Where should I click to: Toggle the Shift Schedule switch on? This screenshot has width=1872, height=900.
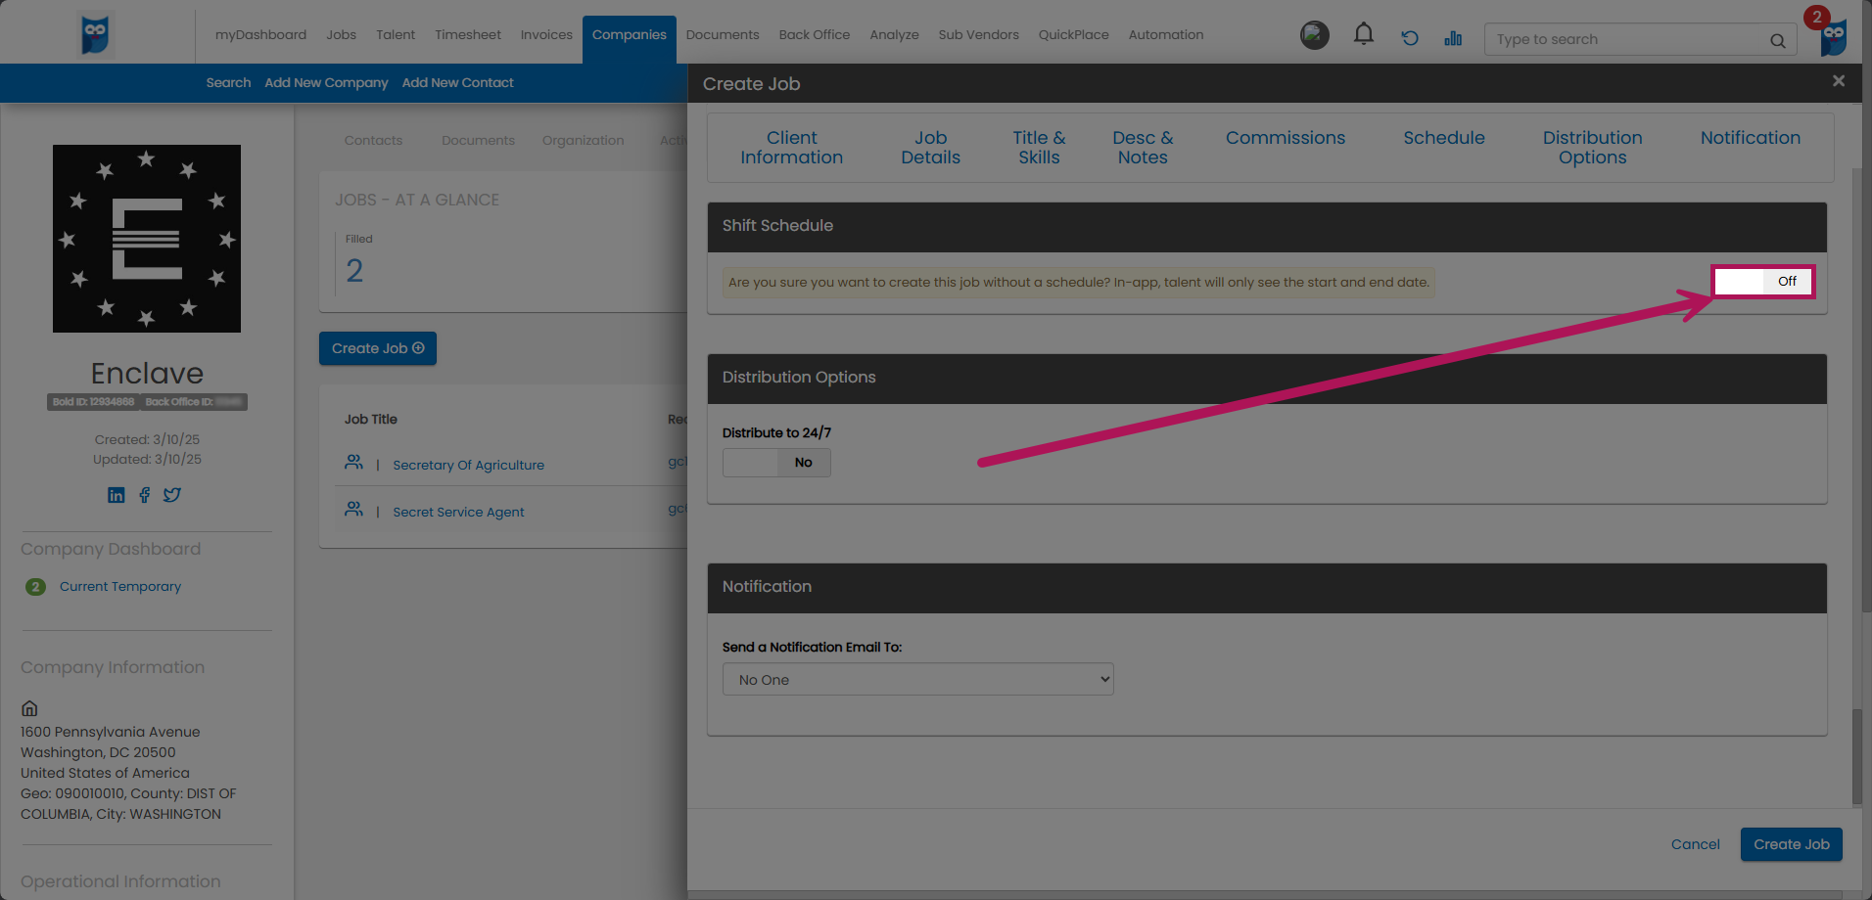[1763, 282]
